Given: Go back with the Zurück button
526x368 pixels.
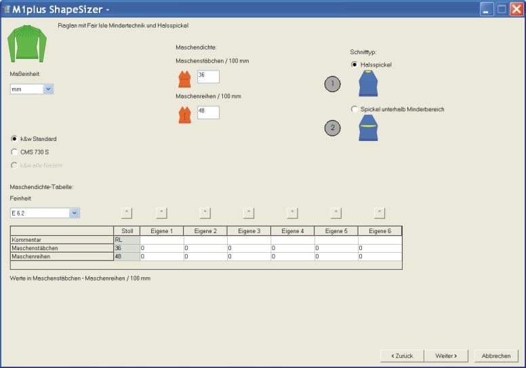Looking at the screenshot, I should (401, 355).
